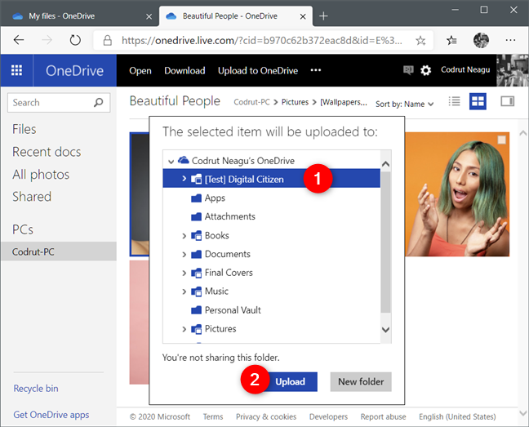Open a new browser tab
The image size is (529, 427).
[323, 16]
